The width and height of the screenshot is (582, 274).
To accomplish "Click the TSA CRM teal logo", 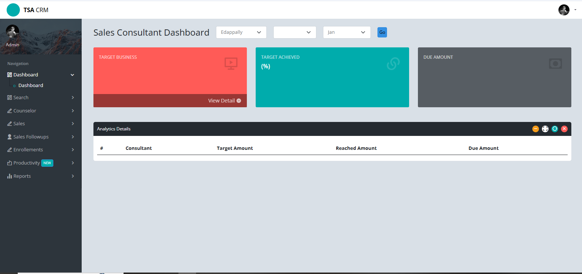I will [13, 10].
